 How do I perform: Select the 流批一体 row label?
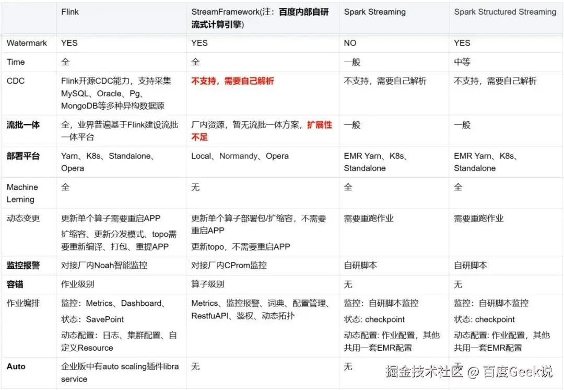pyautogui.click(x=22, y=125)
